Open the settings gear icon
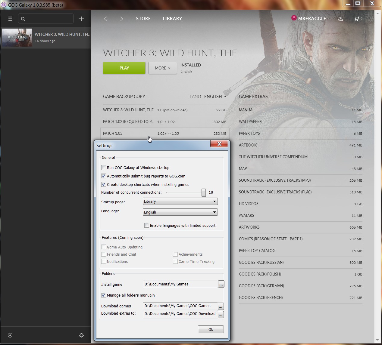Image resolution: width=382 pixels, height=345 pixels. (x=81, y=335)
